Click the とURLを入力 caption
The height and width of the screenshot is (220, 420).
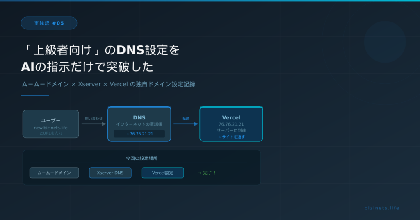[x=50, y=133]
